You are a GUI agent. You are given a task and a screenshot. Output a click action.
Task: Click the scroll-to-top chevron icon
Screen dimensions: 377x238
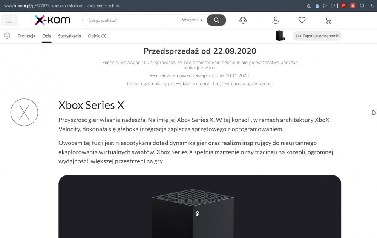(7, 36)
